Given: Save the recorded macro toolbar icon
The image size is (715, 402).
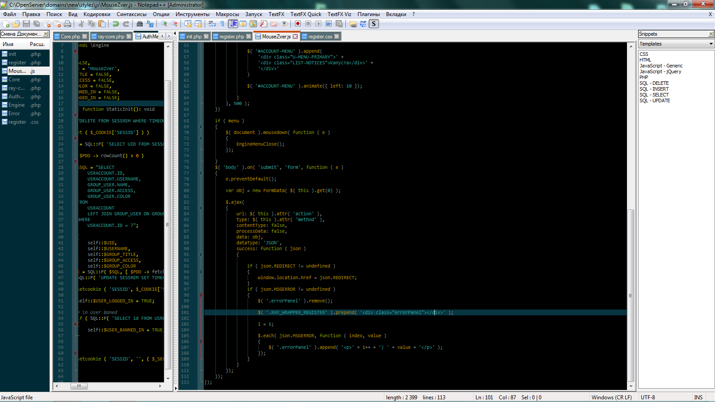Looking at the screenshot, I should [x=339, y=24].
